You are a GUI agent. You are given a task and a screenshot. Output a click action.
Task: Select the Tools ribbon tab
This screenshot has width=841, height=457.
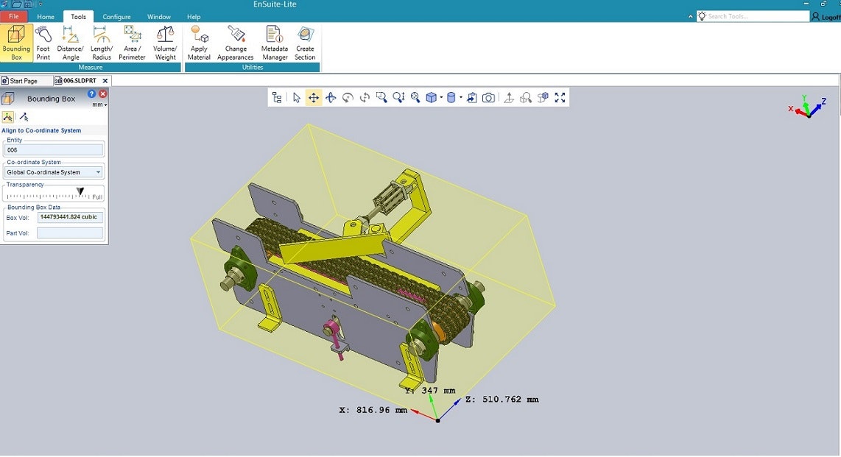pos(78,17)
